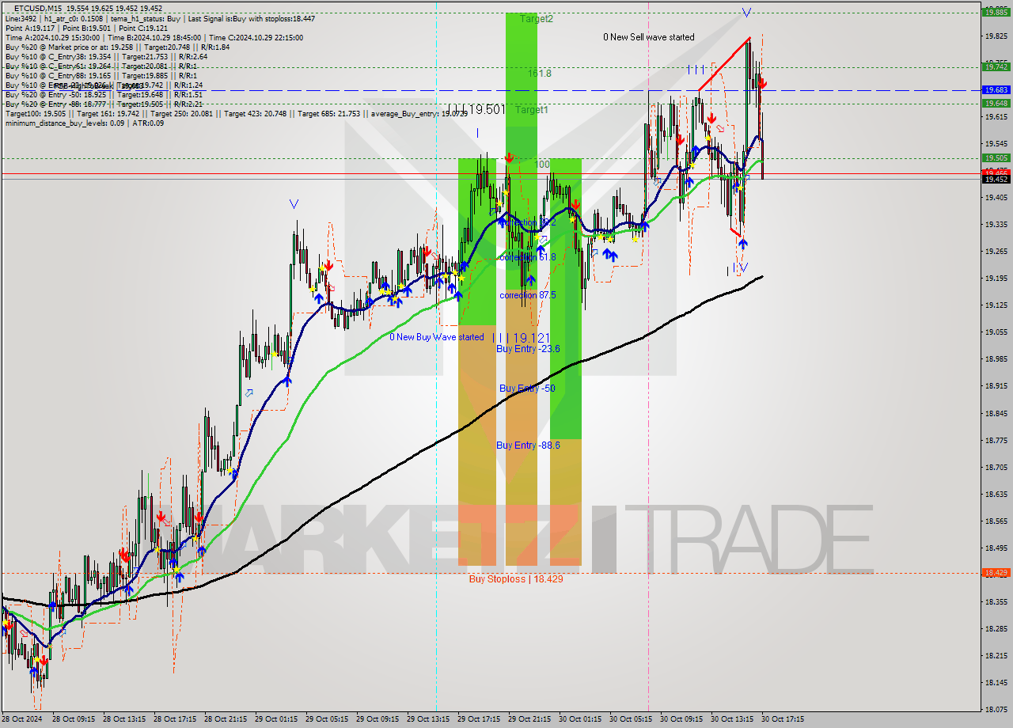Click the '30 Oct 13:15' time label
The image size is (1013, 728).
[731, 719]
